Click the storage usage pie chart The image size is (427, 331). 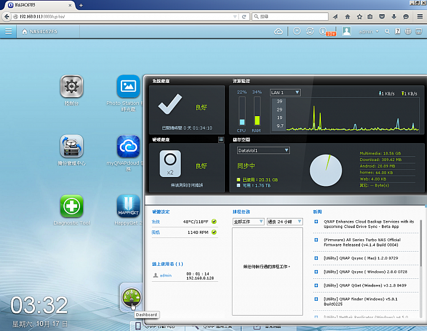click(326, 171)
